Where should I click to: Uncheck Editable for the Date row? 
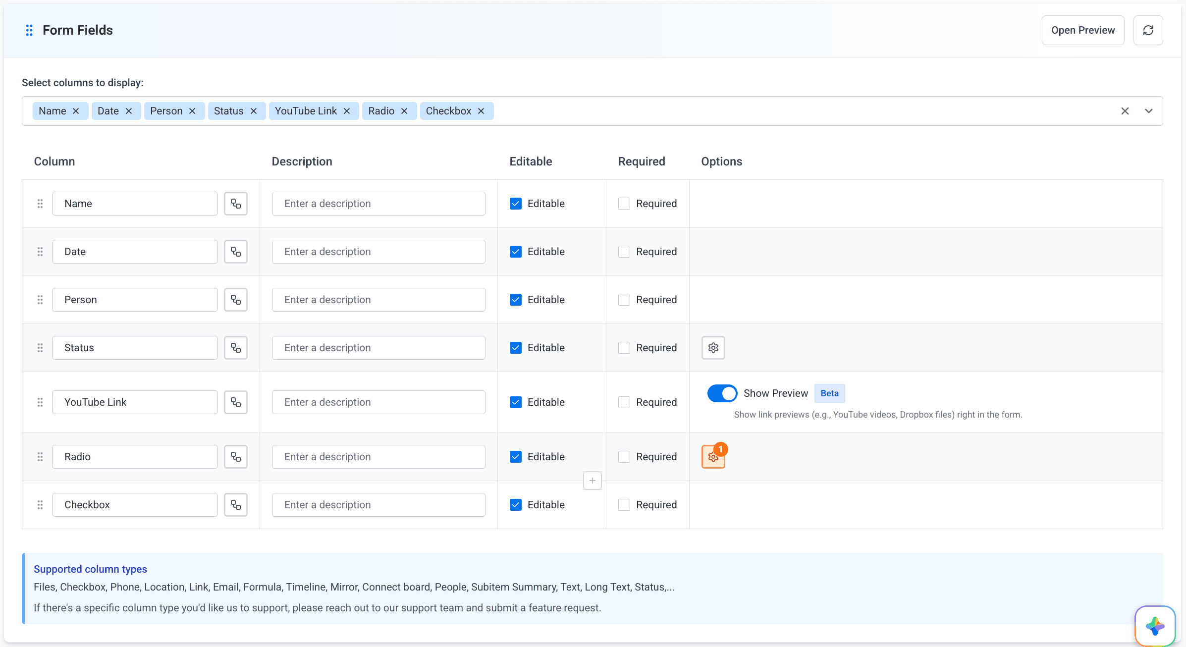coord(515,252)
